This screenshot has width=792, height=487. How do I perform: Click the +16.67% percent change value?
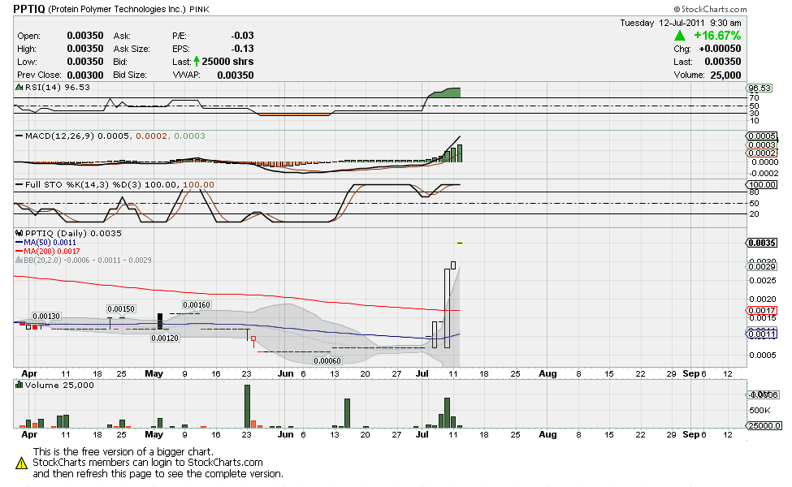pos(717,36)
